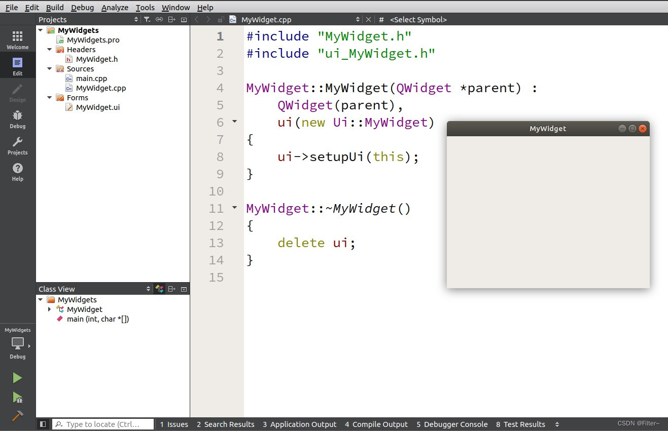
Task: Open the Debug mode in sidebar
Action: click(18, 119)
